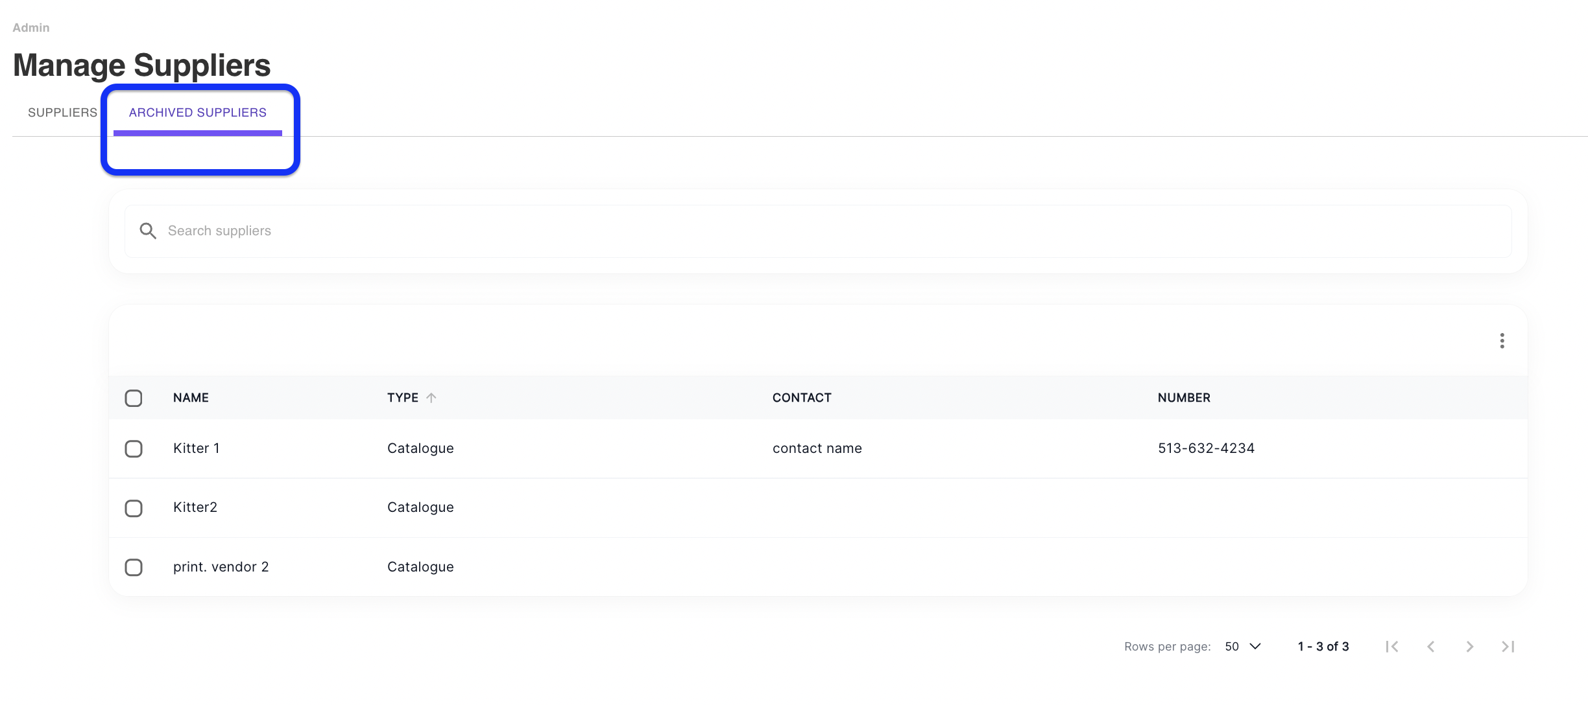The image size is (1588, 705).
Task: Sort by the Name column header
Action: tap(191, 398)
